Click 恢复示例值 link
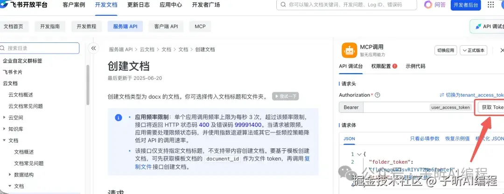The height and width of the screenshot is (194, 504). 457,139
